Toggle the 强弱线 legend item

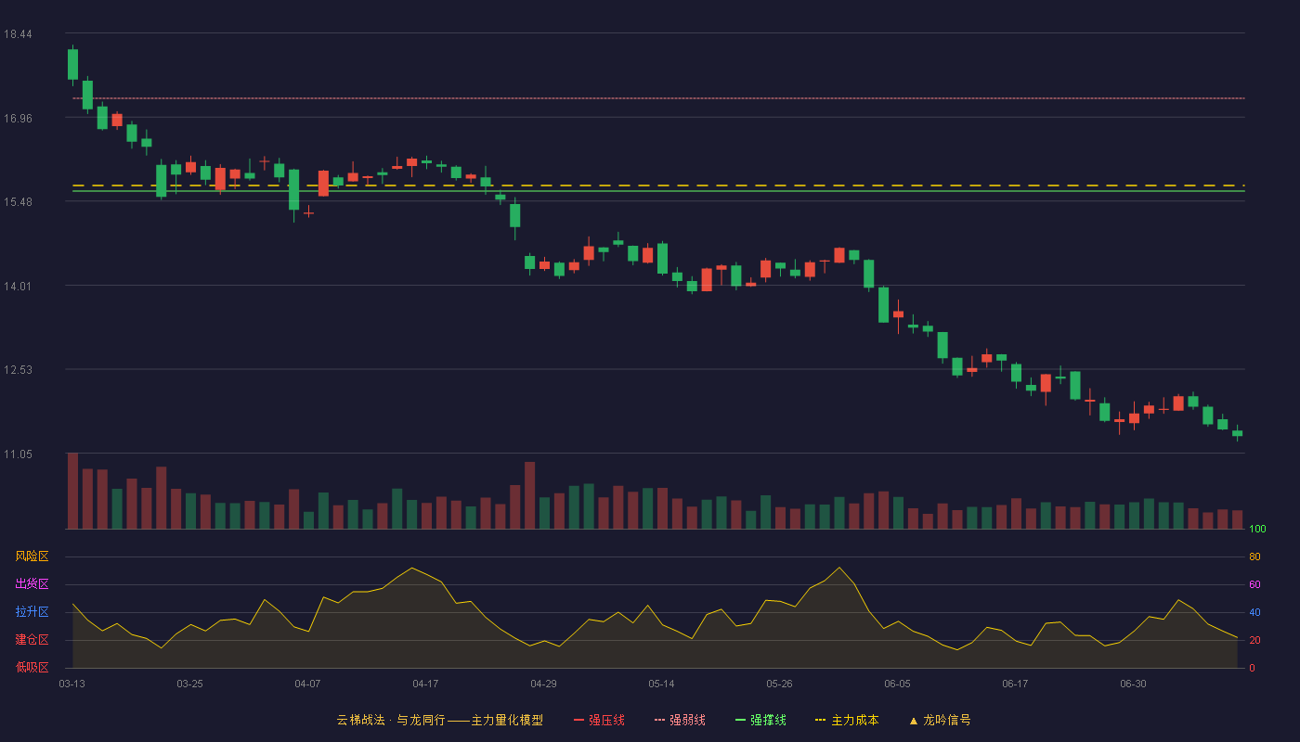(680, 720)
